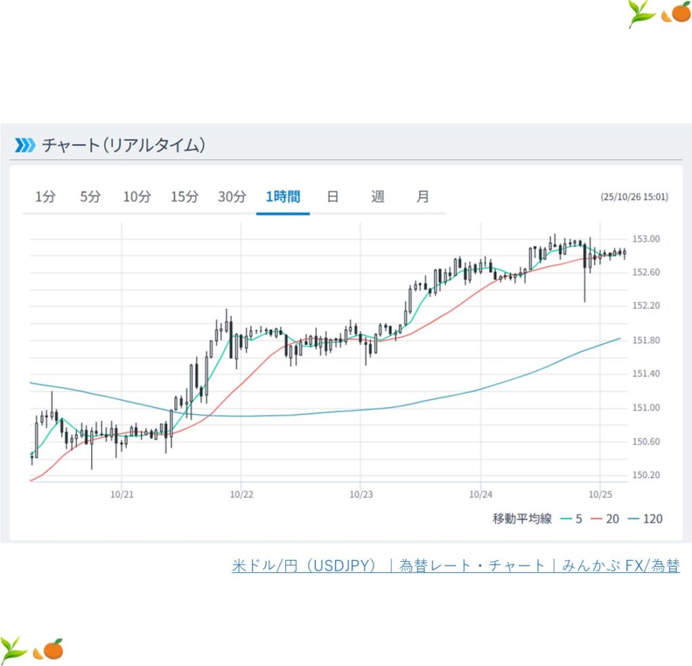692x666 pixels.
Task: Open the 10分 interval tab
Action: click(x=137, y=197)
